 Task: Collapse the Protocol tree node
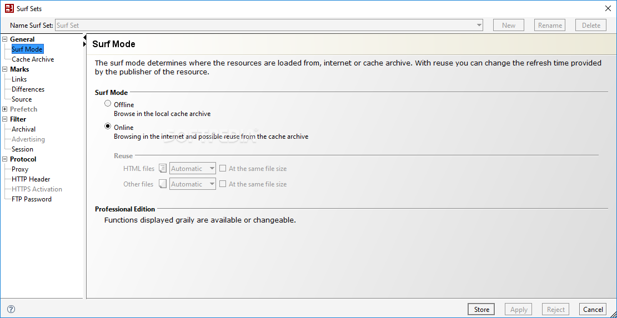[x=5, y=159]
